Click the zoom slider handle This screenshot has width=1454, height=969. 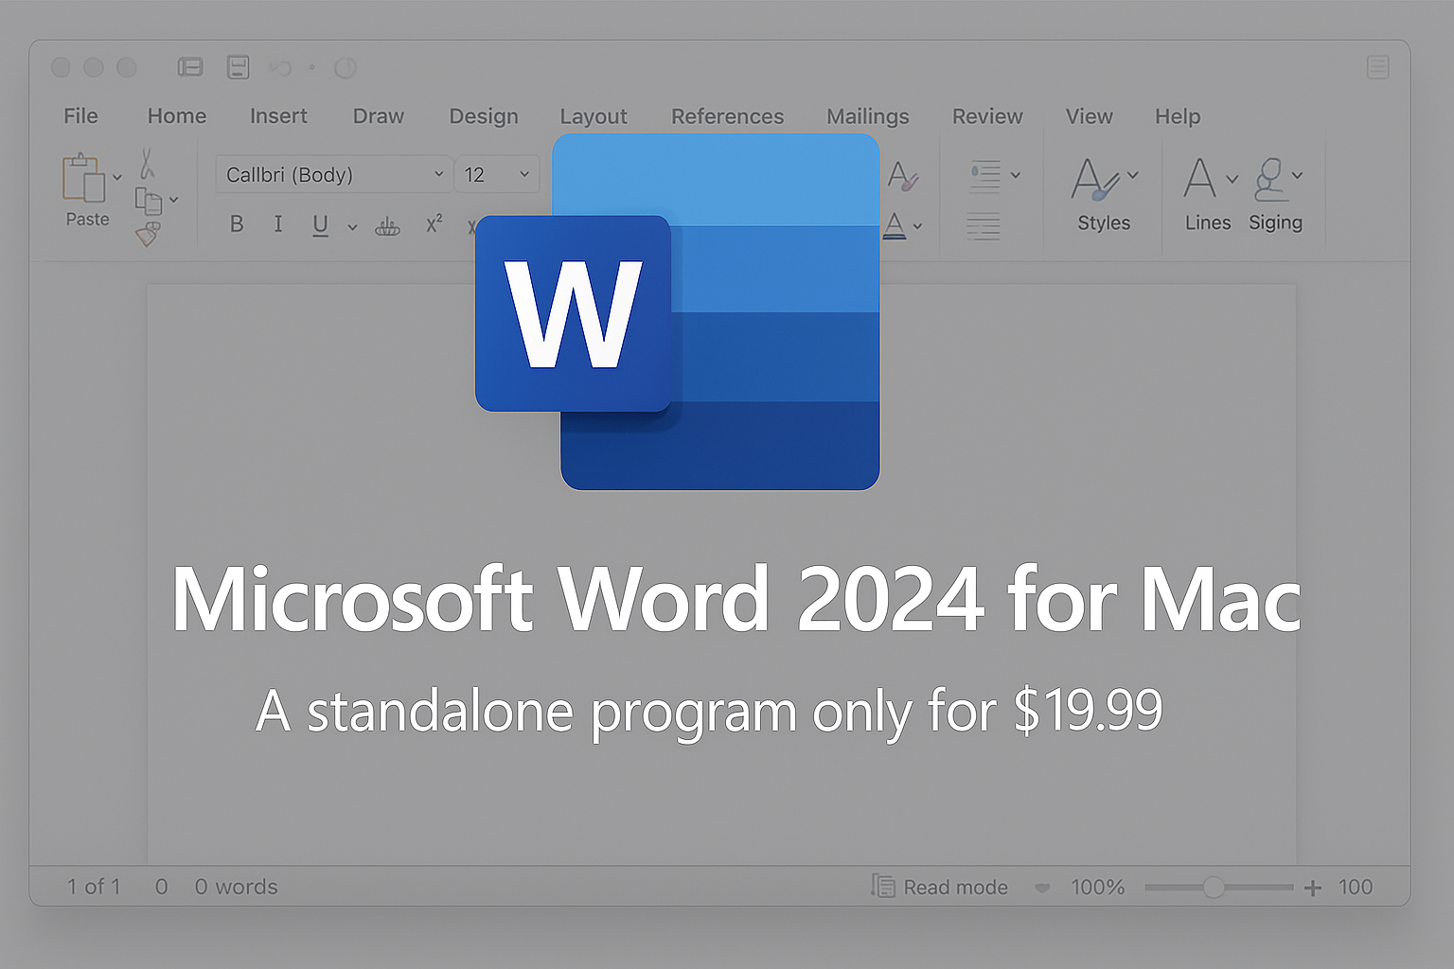tap(1214, 887)
